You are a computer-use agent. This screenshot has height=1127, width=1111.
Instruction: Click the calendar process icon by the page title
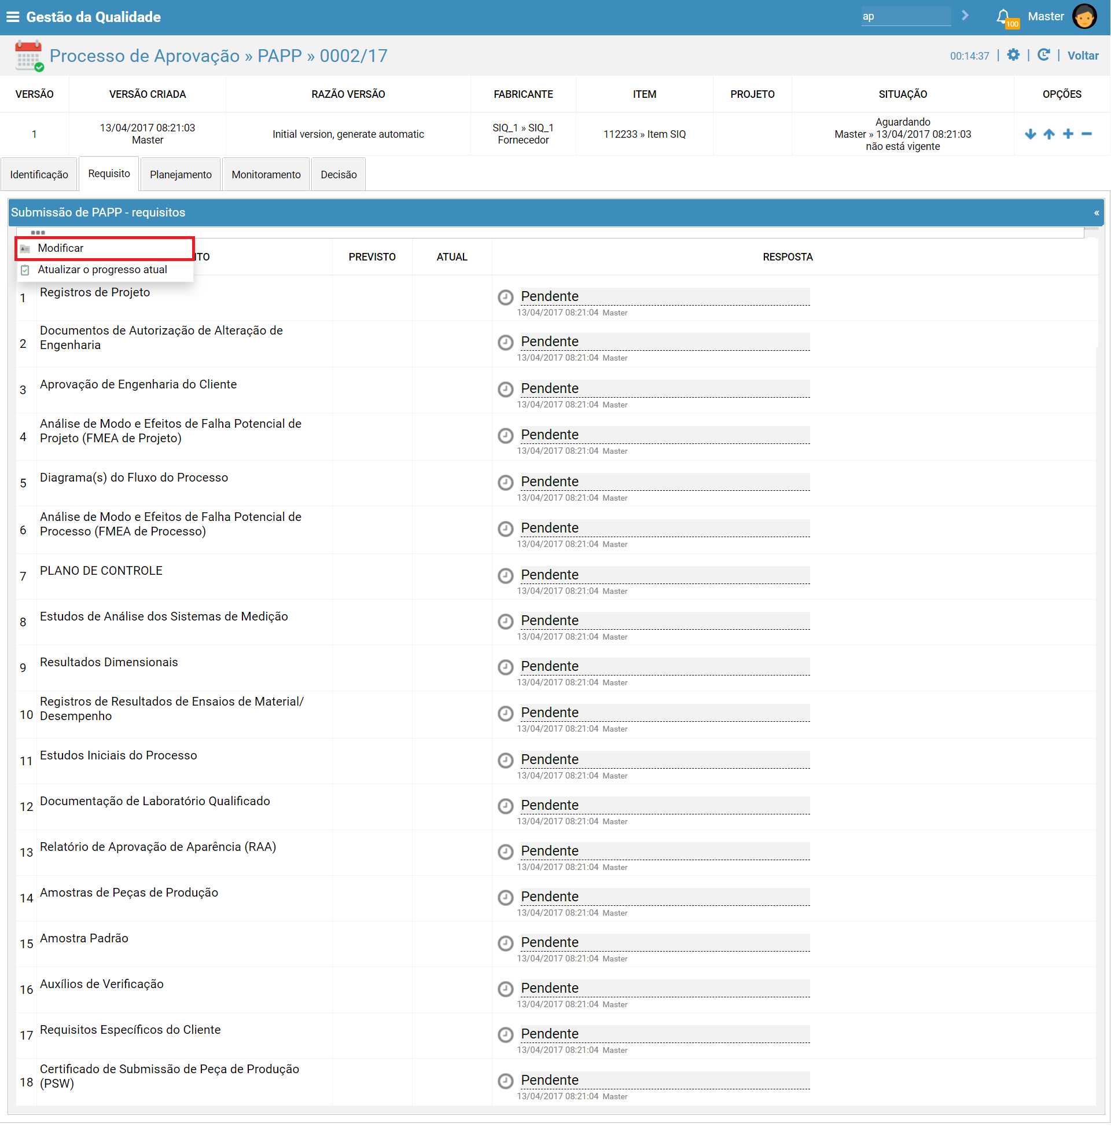[28, 56]
